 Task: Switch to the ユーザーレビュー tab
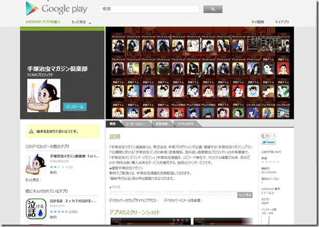[135, 124]
